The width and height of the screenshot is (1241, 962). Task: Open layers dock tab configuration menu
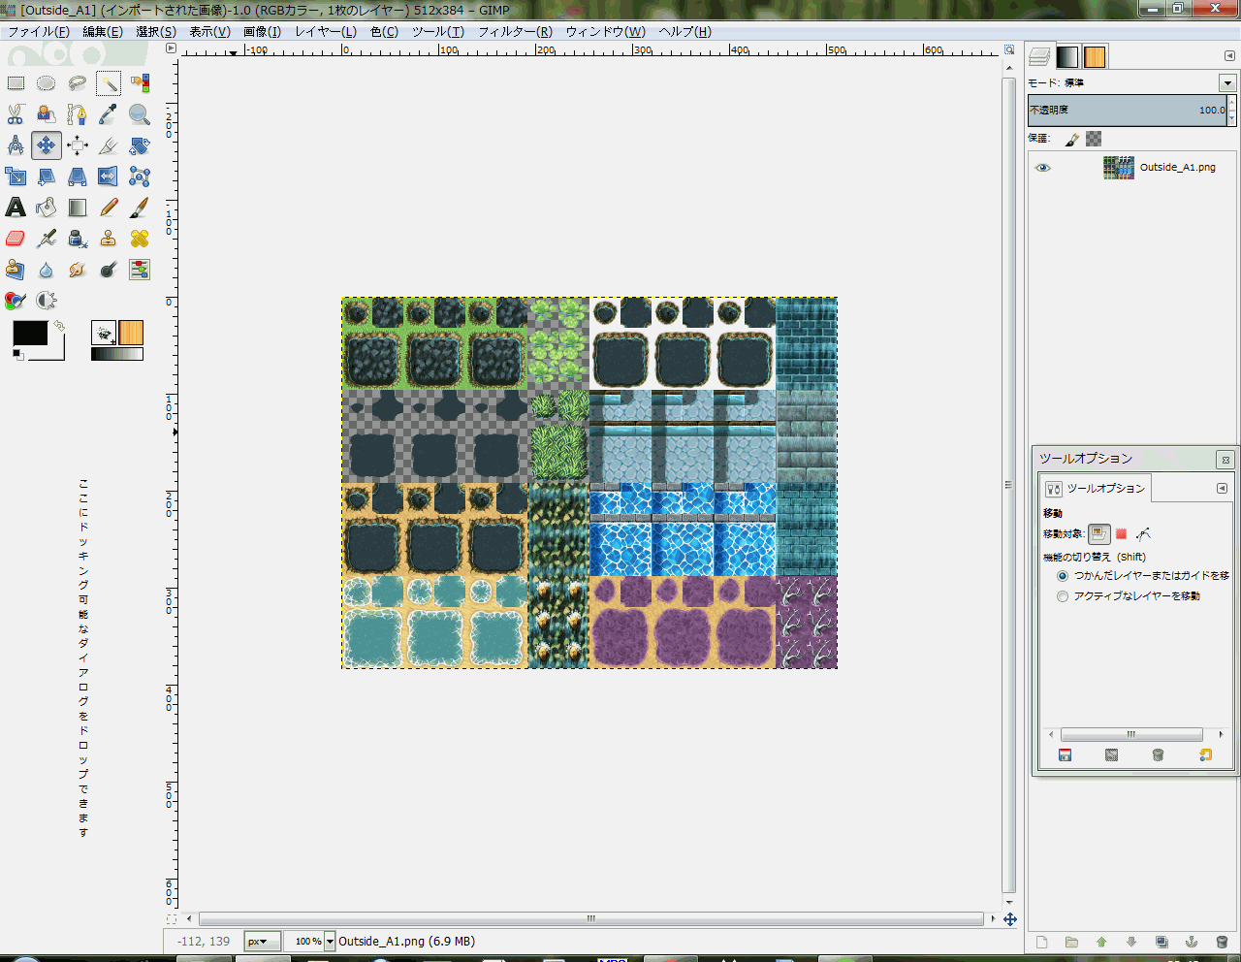[x=1229, y=56]
